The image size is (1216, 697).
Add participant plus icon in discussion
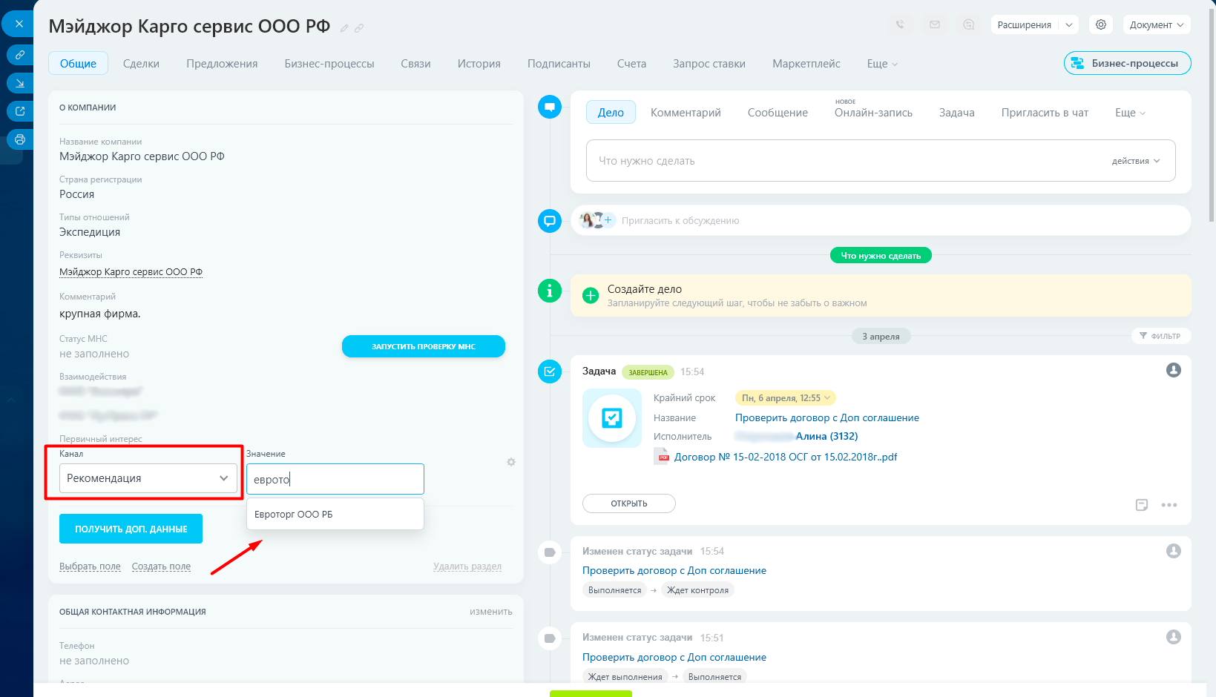point(608,219)
